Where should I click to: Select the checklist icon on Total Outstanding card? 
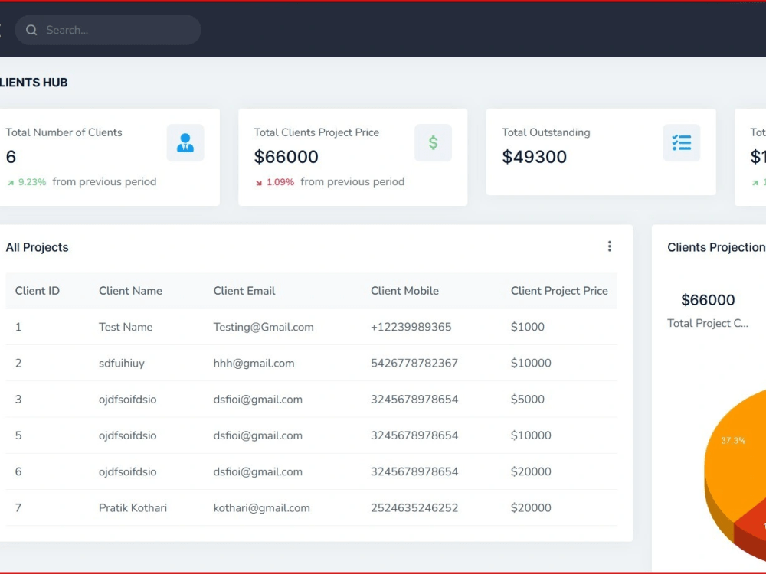(x=681, y=142)
